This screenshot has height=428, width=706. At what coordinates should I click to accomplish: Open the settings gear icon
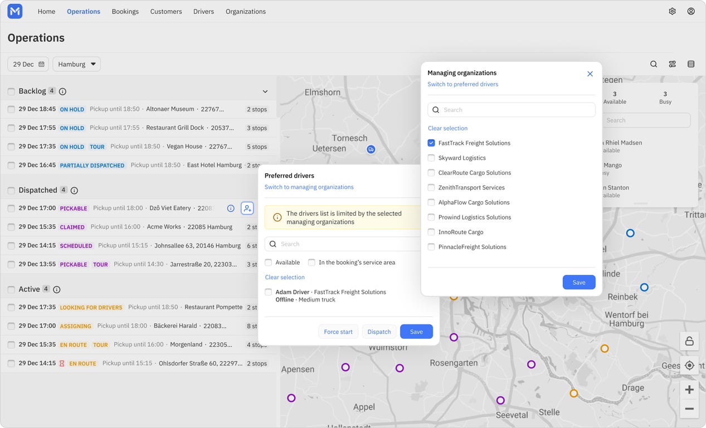pos(673,11)
